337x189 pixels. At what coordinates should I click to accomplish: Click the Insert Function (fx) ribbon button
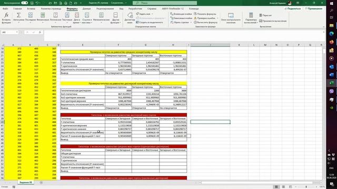(6, 18)
